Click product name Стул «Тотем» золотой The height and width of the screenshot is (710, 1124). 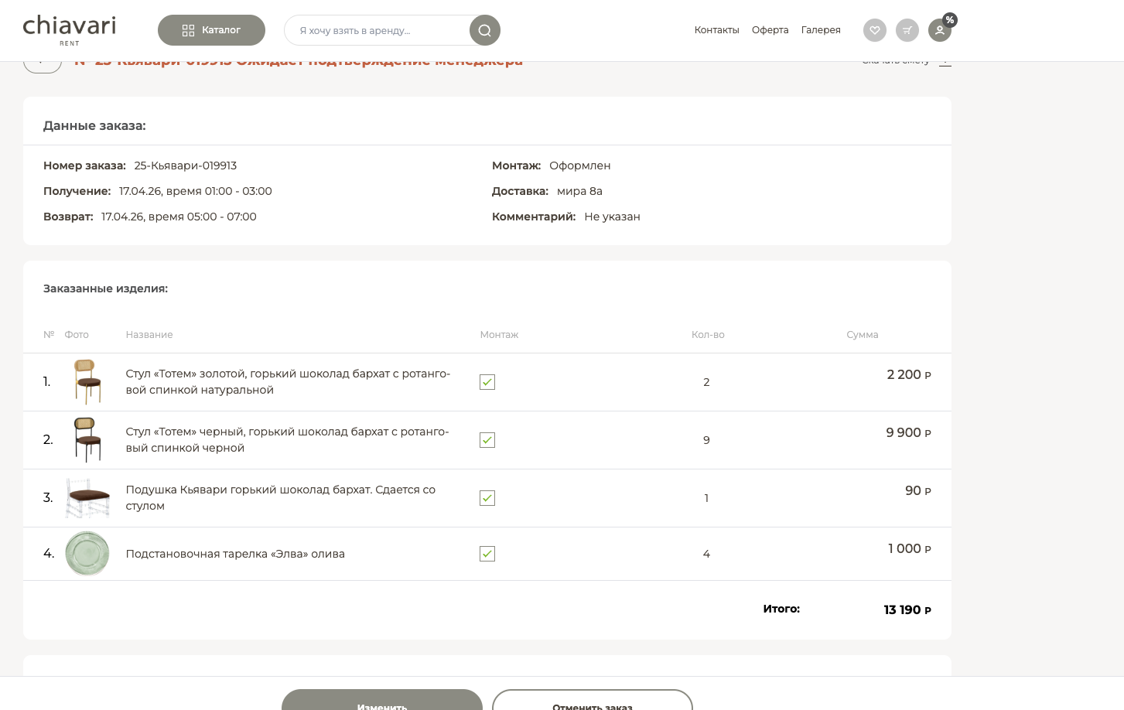(288, 382)
